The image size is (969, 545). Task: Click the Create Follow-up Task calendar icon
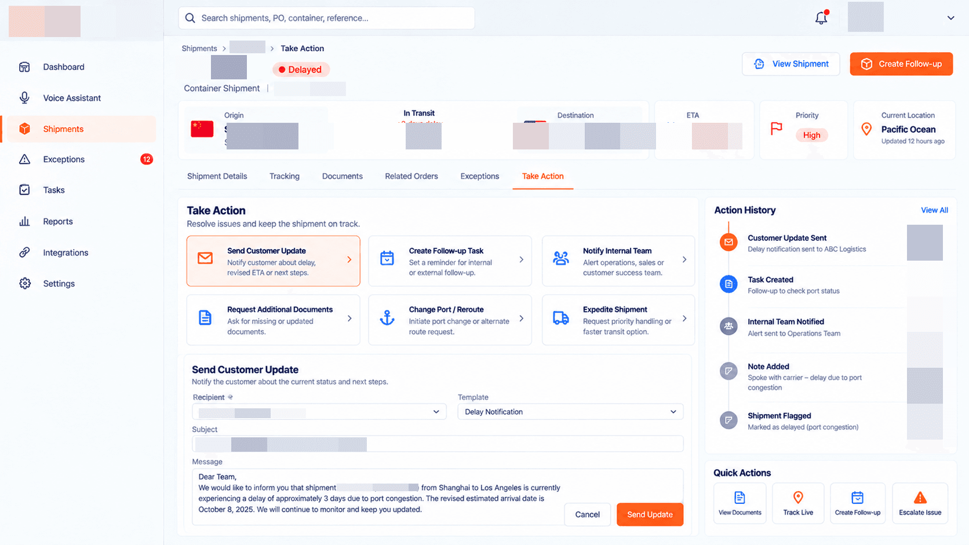(x=387, y=258)
